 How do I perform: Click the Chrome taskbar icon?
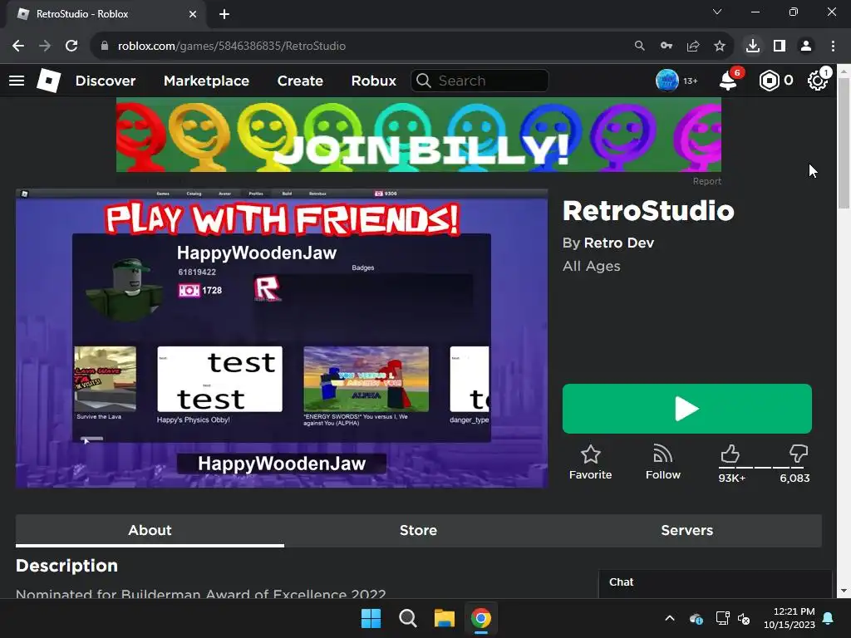(481, 618)
